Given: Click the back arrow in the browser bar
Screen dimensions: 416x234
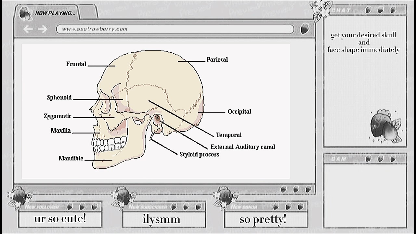Looking at the screenshot, I should 28,29.
